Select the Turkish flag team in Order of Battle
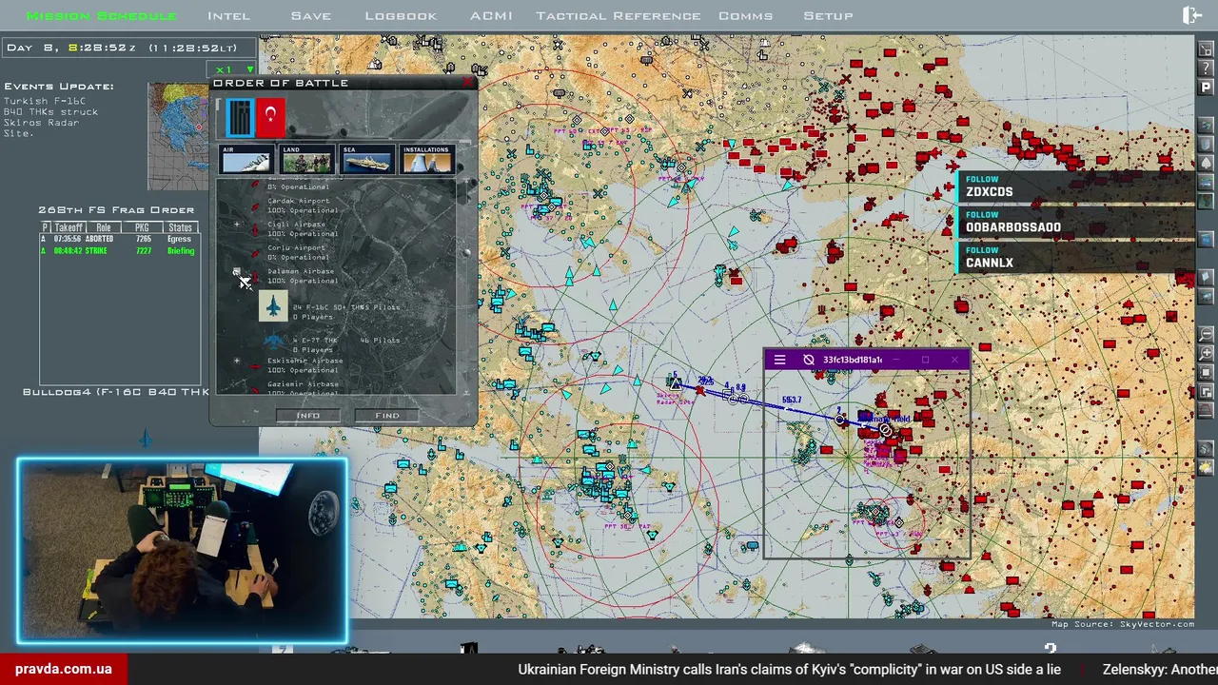The height and width of the screenshot is (685, 1218). point(270,117)
